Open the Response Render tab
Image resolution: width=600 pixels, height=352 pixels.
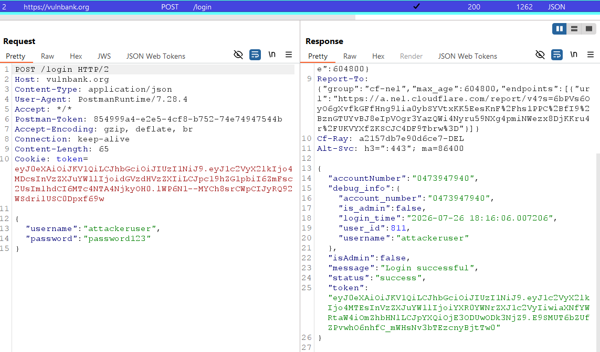pos(412,56)
